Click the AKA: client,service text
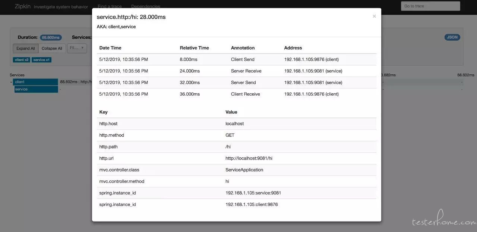Image resolution: width=477 pixels, height=232 pixels. (x=116, y=27)
